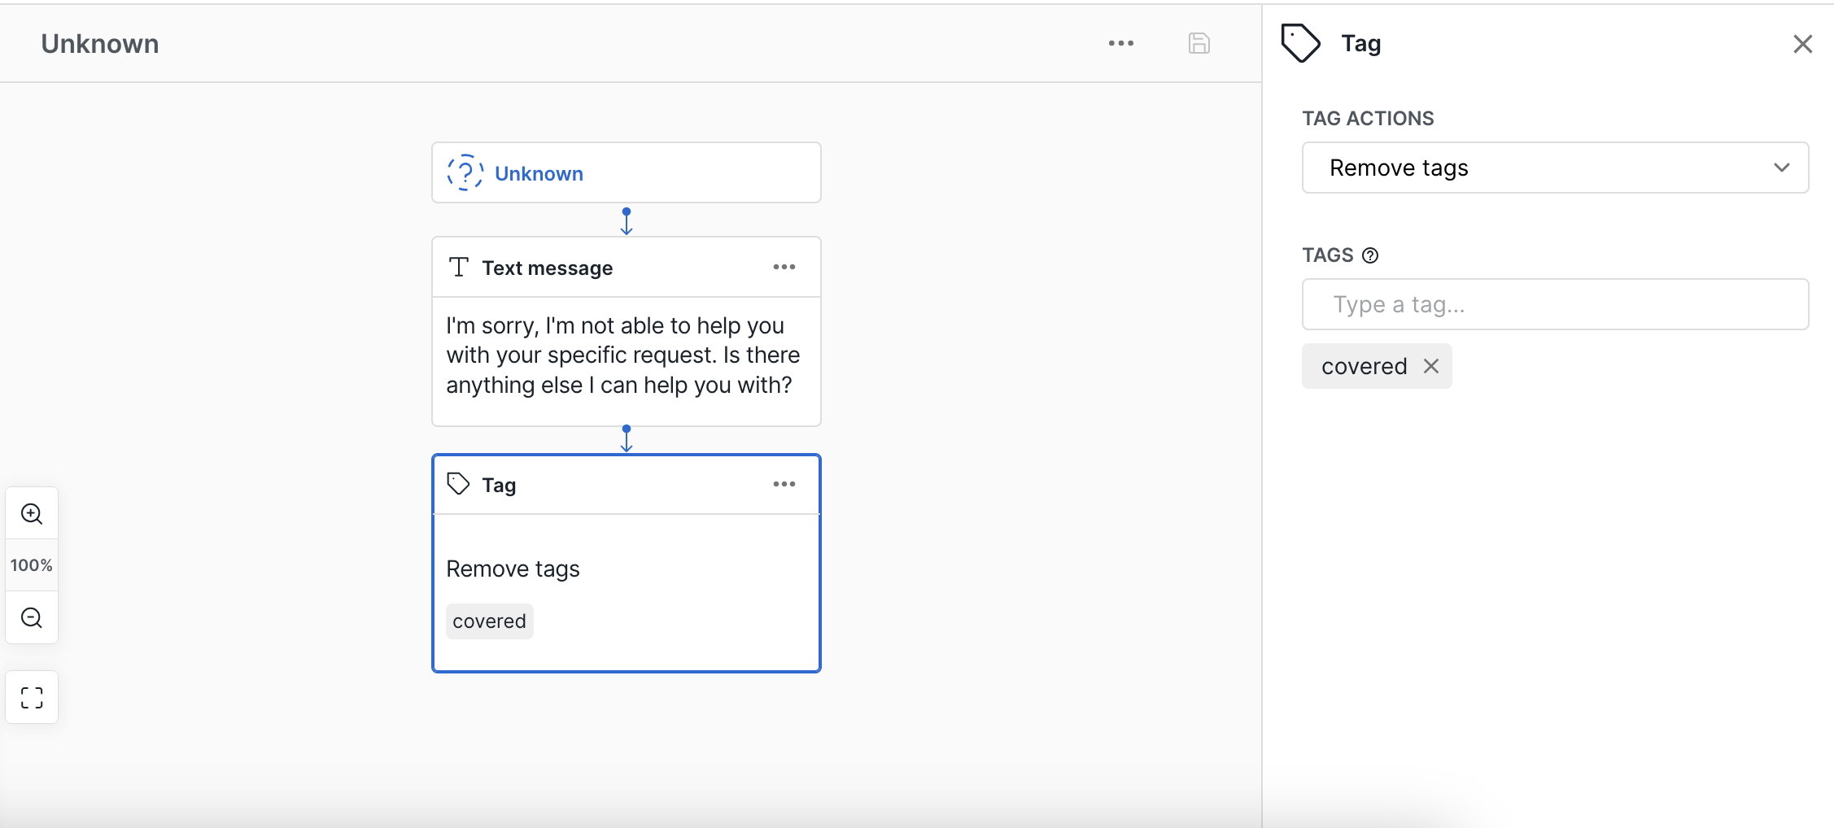Click the text T icon in Text message node
This screenshot has height=828, width=1834.
point(459,268)
